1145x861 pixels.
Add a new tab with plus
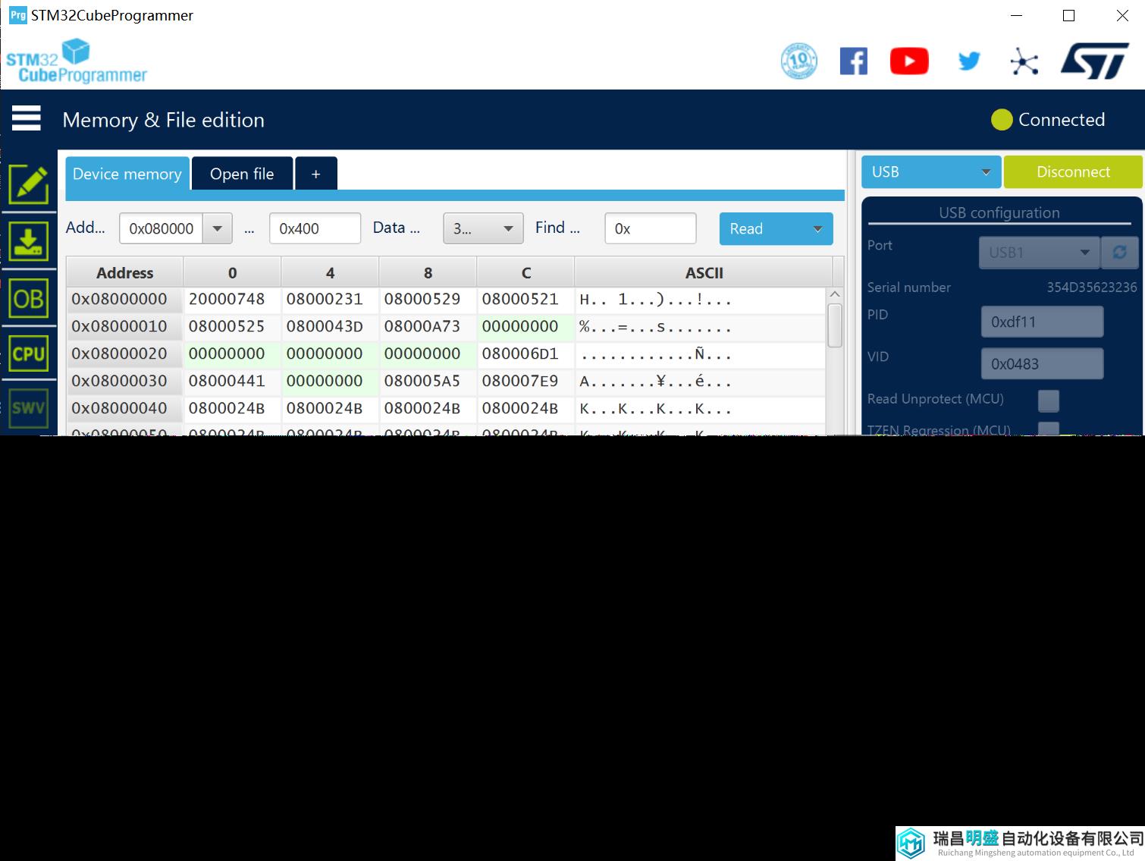pos(316,174)
